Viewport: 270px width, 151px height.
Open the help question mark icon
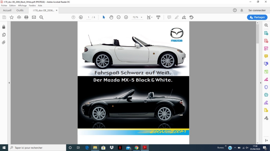235,10
